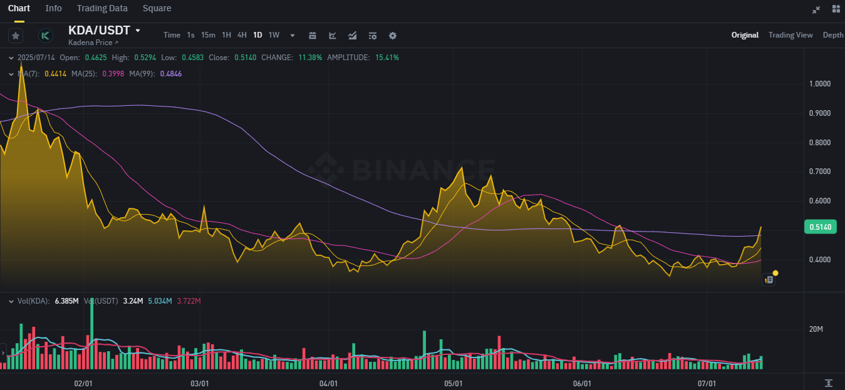Screen dimensions: 845x390
Task: Select the 1D interval
Action: click(257, 35)
